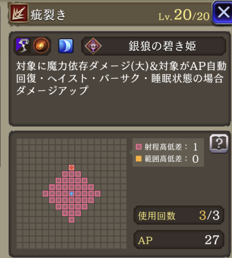Tap the 使用回数 3/3 field
The height and width of the screenshot is (258, 232).
point(179,216)
